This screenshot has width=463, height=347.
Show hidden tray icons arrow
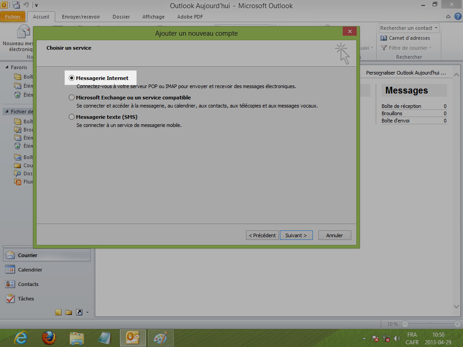(x=364, y=338)
